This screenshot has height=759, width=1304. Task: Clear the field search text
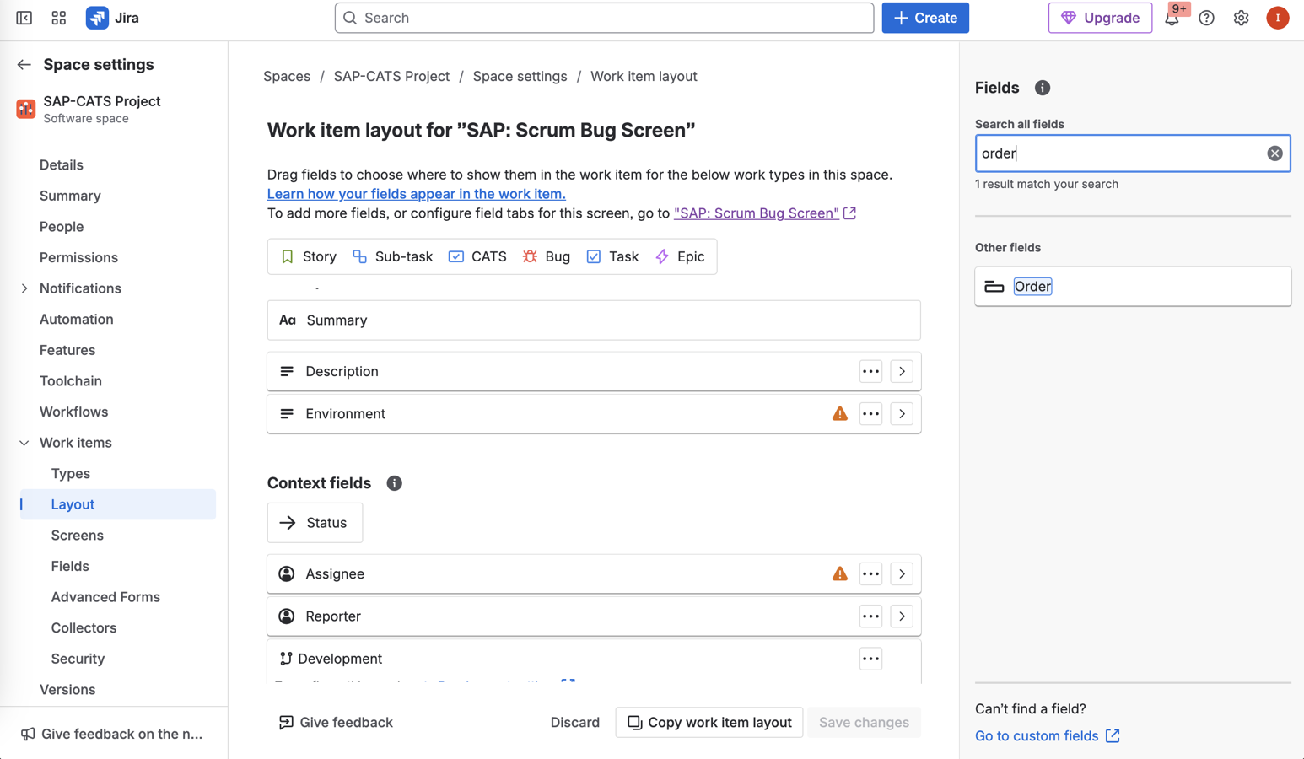(x=1274, y=153)
